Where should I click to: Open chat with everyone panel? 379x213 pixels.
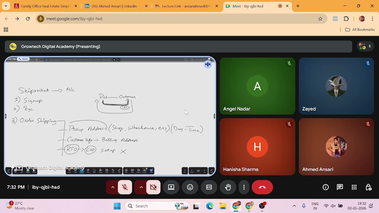(340, 187)
